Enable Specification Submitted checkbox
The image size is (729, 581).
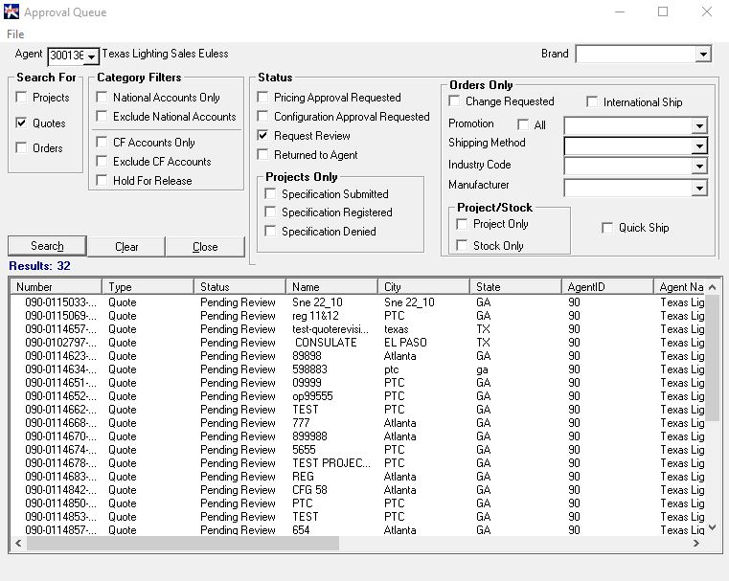pyautogui.click(x=270, y=193)
